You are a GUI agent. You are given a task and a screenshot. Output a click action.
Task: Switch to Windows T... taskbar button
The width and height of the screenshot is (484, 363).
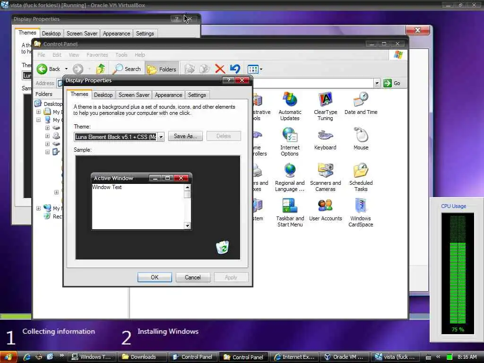tap(92, 357)
